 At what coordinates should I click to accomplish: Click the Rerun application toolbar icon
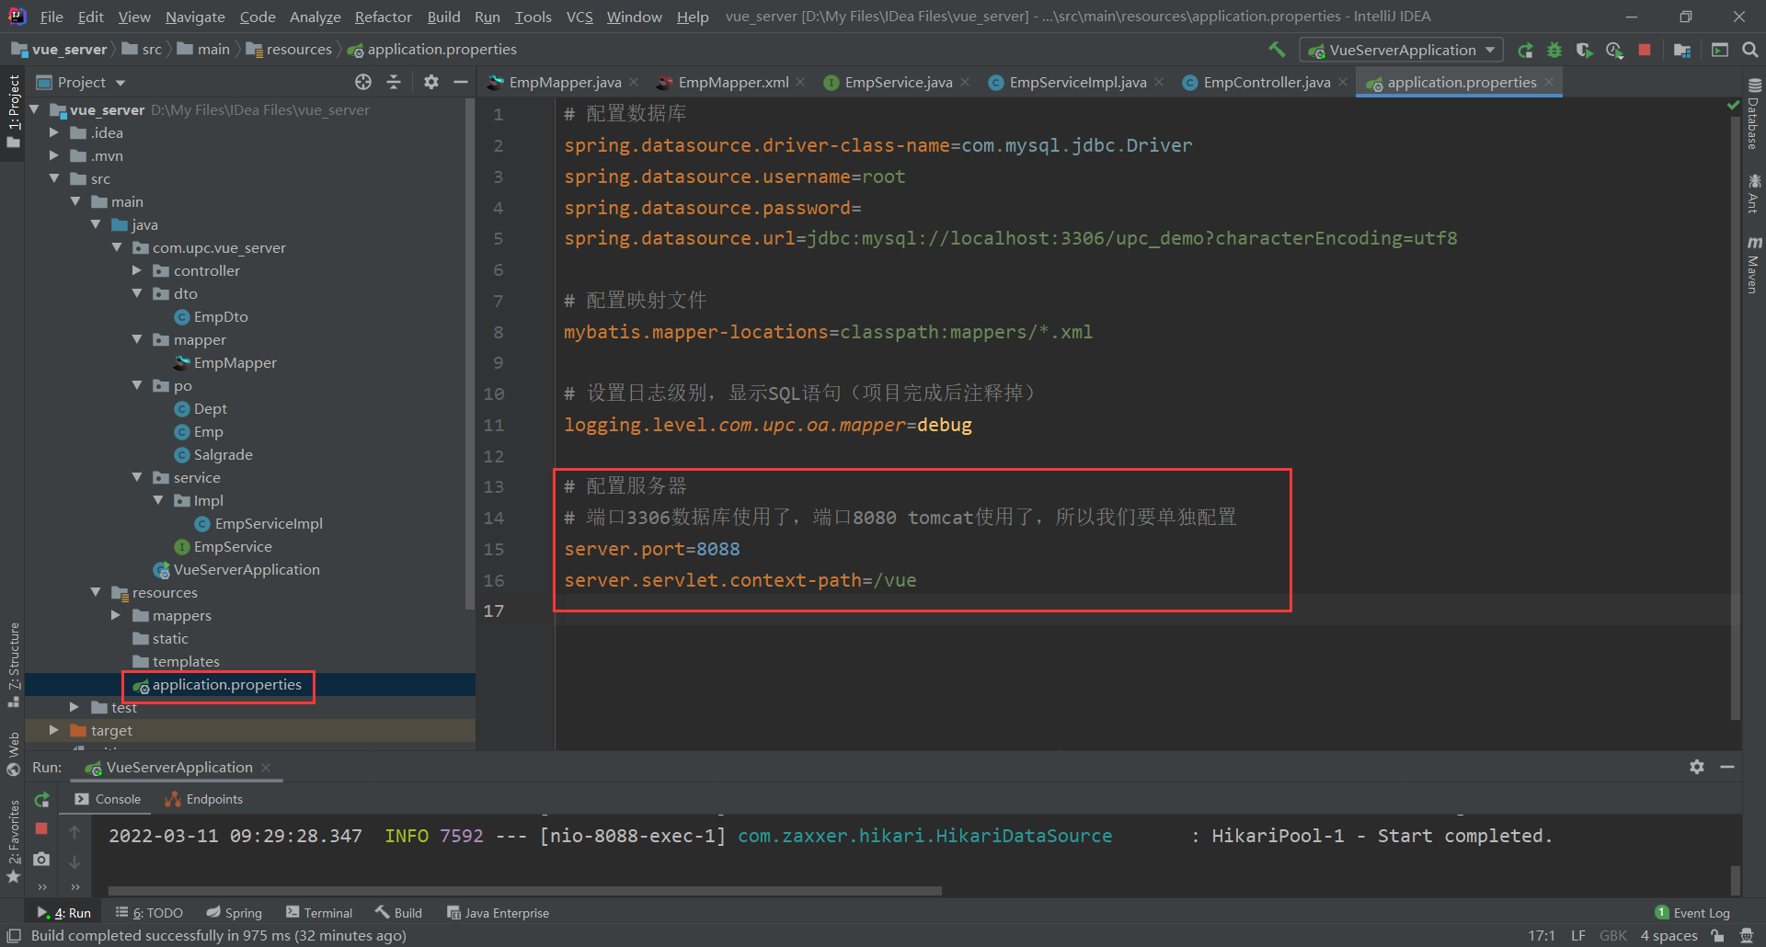point(1525,50)
